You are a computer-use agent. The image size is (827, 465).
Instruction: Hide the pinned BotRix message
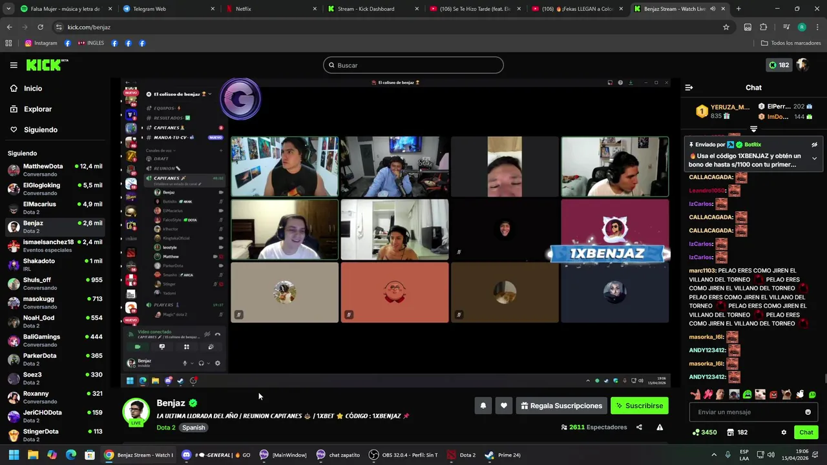(814, 145)
